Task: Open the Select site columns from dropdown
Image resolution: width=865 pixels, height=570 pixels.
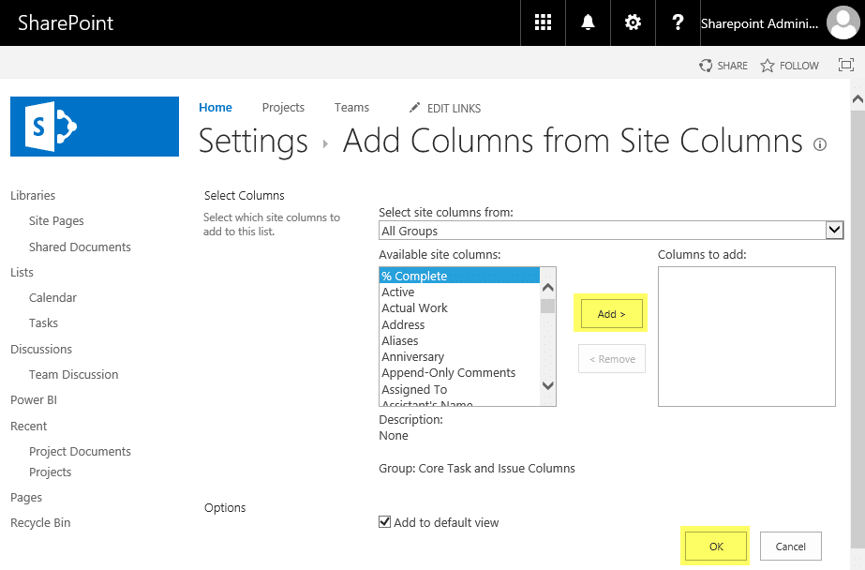Action: click(834, 230)
